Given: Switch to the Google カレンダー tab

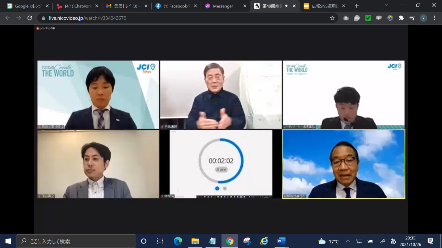Looking at the screenshot, I should coord(26,6).
